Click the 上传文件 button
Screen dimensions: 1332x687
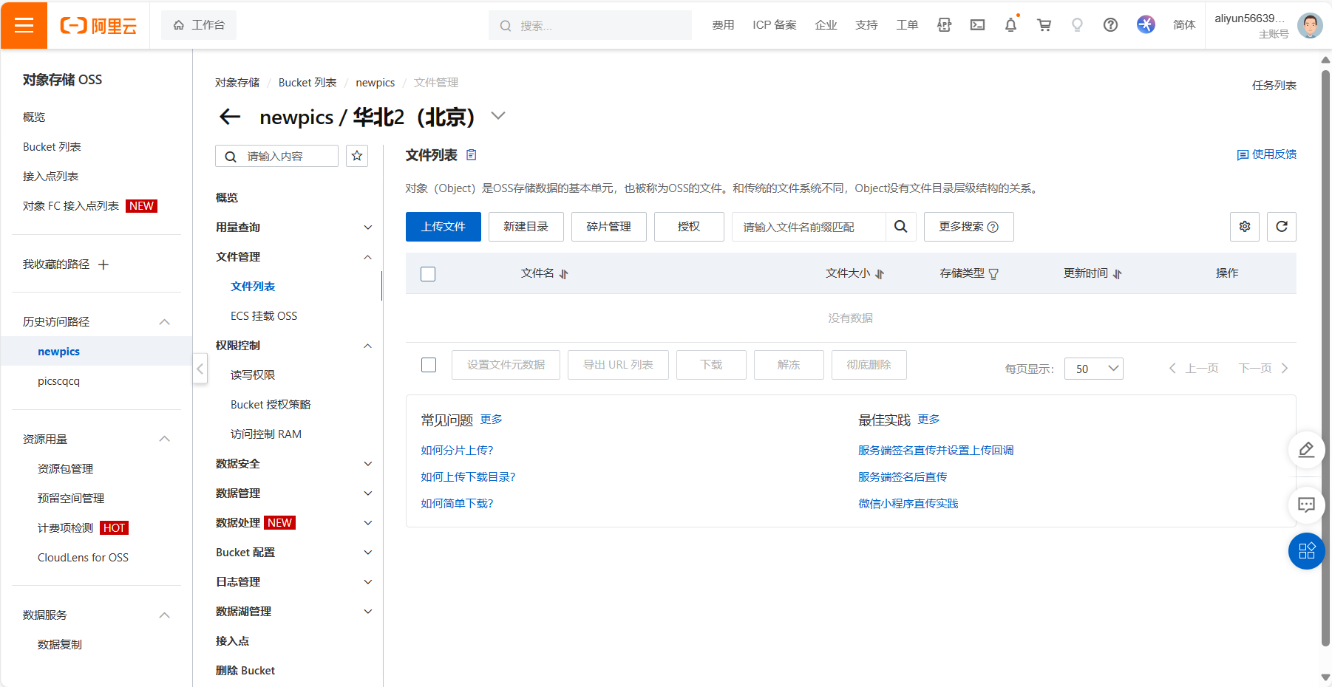click(444, 227)
